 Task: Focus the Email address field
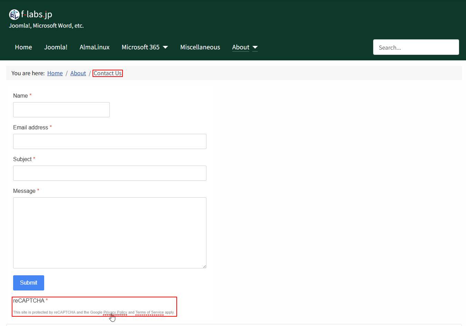click(110, 141)
